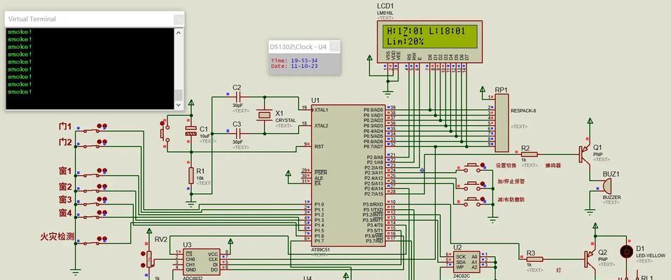
Task: Select the R3 1k resistor
Action: pyautogui.click(x=535, y=259)
